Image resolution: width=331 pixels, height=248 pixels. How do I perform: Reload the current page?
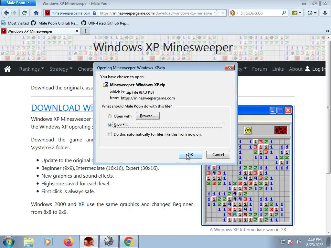tap(25, 13)
